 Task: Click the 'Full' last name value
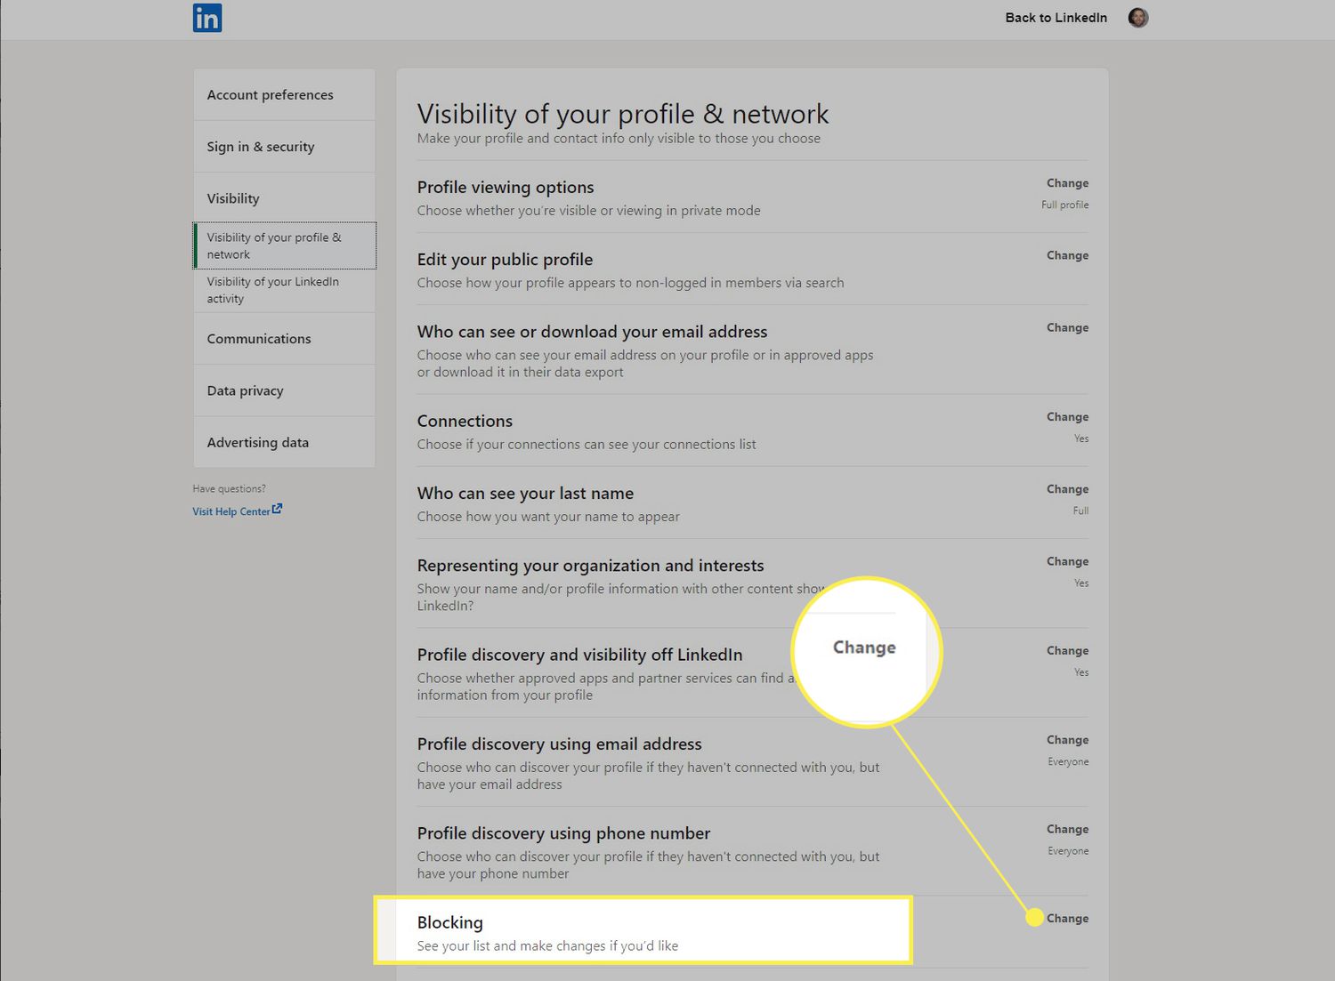(x=1080, y=511)
